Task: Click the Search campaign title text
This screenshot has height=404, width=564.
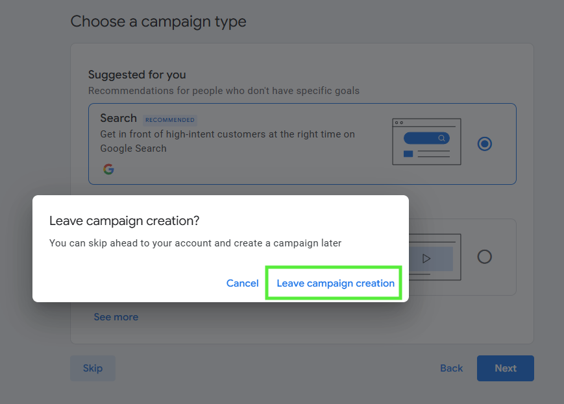Action: pos(118,118)
